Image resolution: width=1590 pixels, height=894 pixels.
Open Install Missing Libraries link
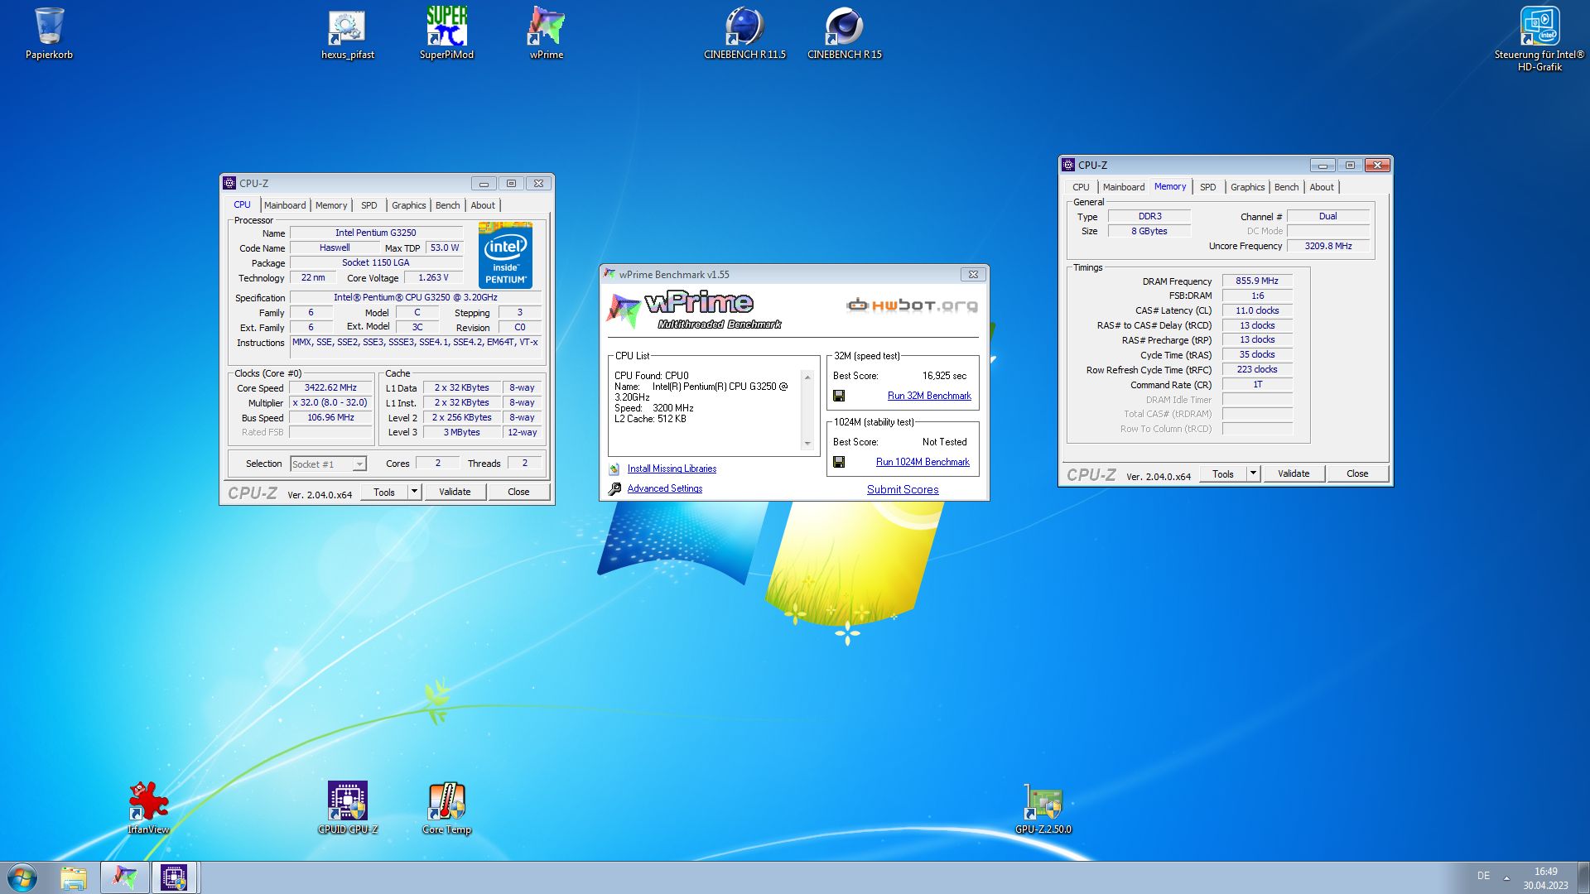(x=672, y=469)
